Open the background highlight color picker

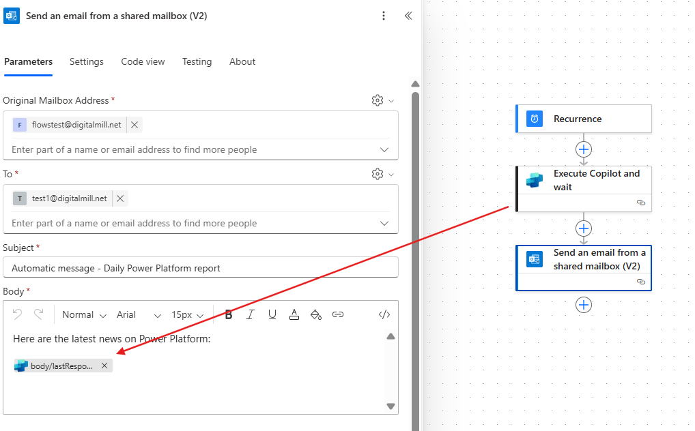coord(315,314)
